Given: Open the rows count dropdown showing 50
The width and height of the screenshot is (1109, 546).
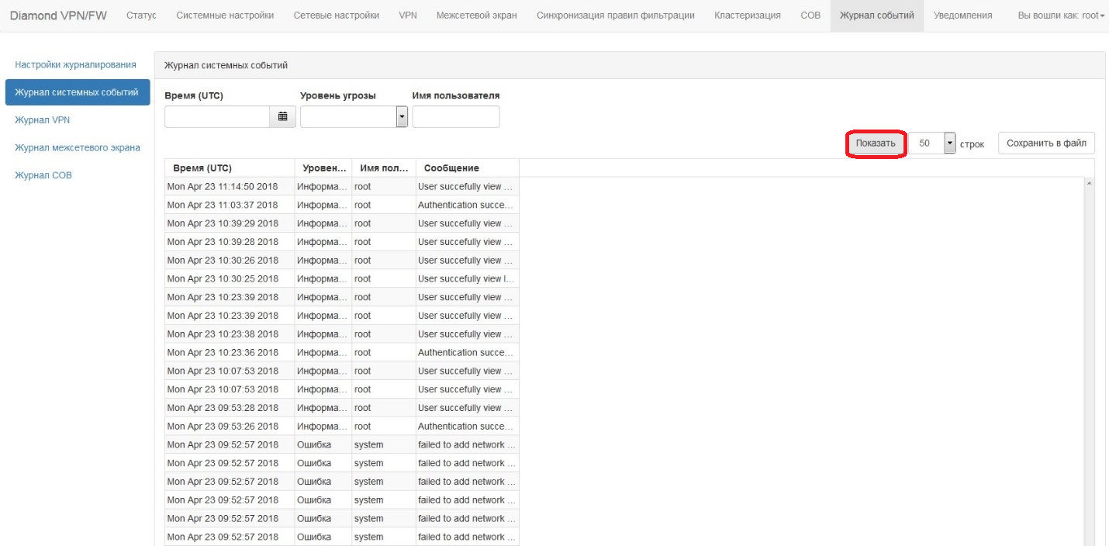Looking at the screenshot, I should click(949, 143).
